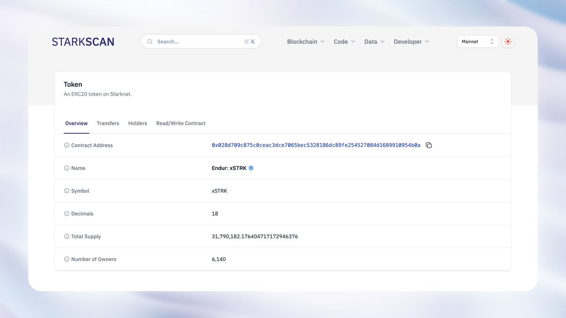
Task: Click the blue verified badge next to xSTRK
Action: click(251, 168)
